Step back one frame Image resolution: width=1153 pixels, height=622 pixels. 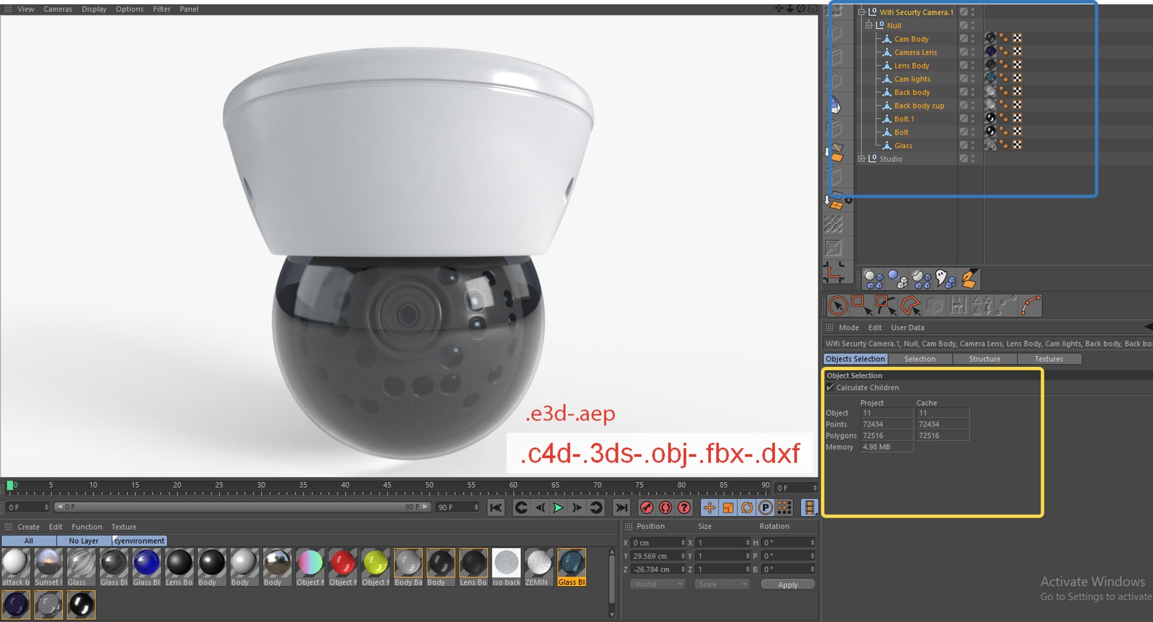pyautogui.click(x=540, y=507)
